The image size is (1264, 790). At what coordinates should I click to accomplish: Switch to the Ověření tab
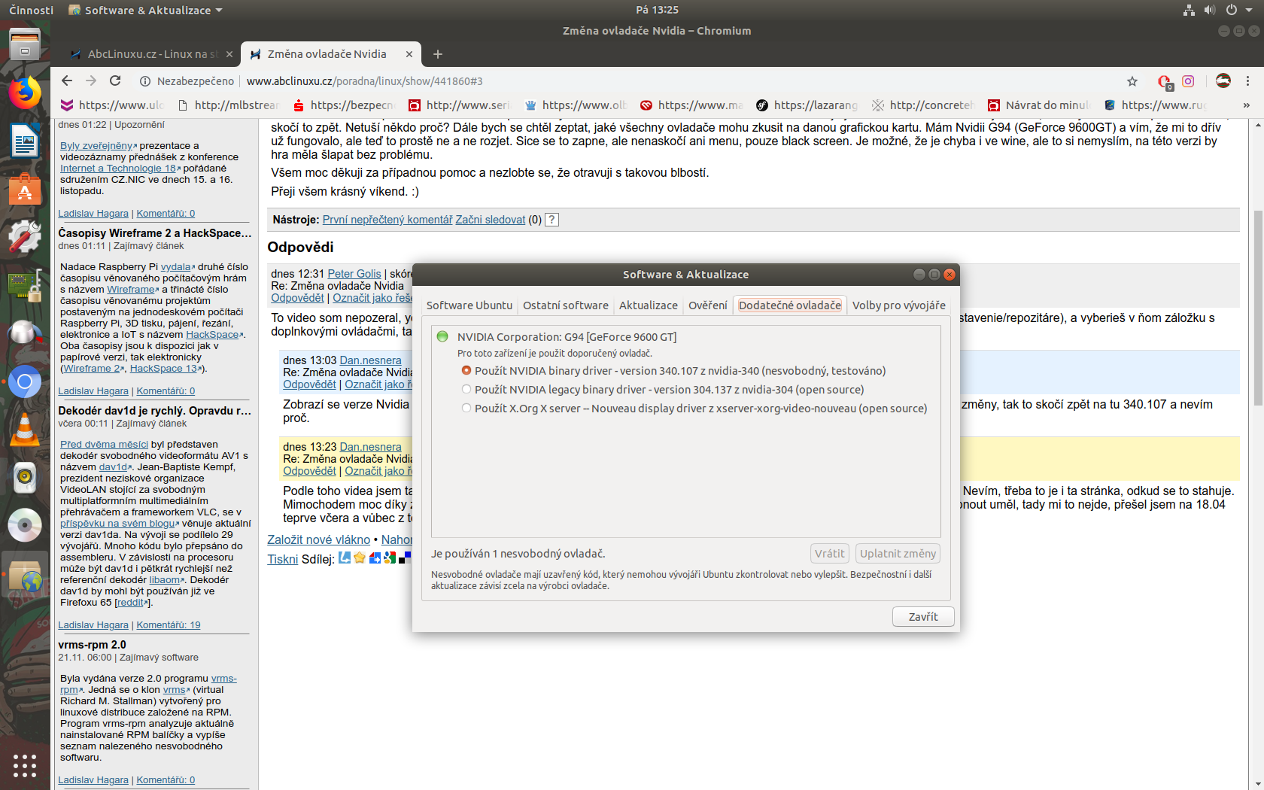click(708, 305)
